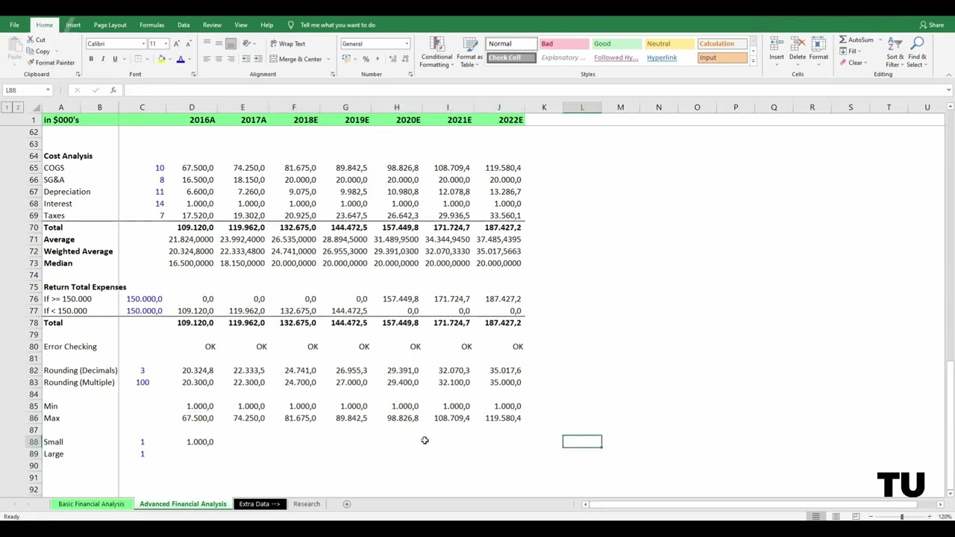Toggle Align Left
Screen dimensions: 955x537
point(207,59)
